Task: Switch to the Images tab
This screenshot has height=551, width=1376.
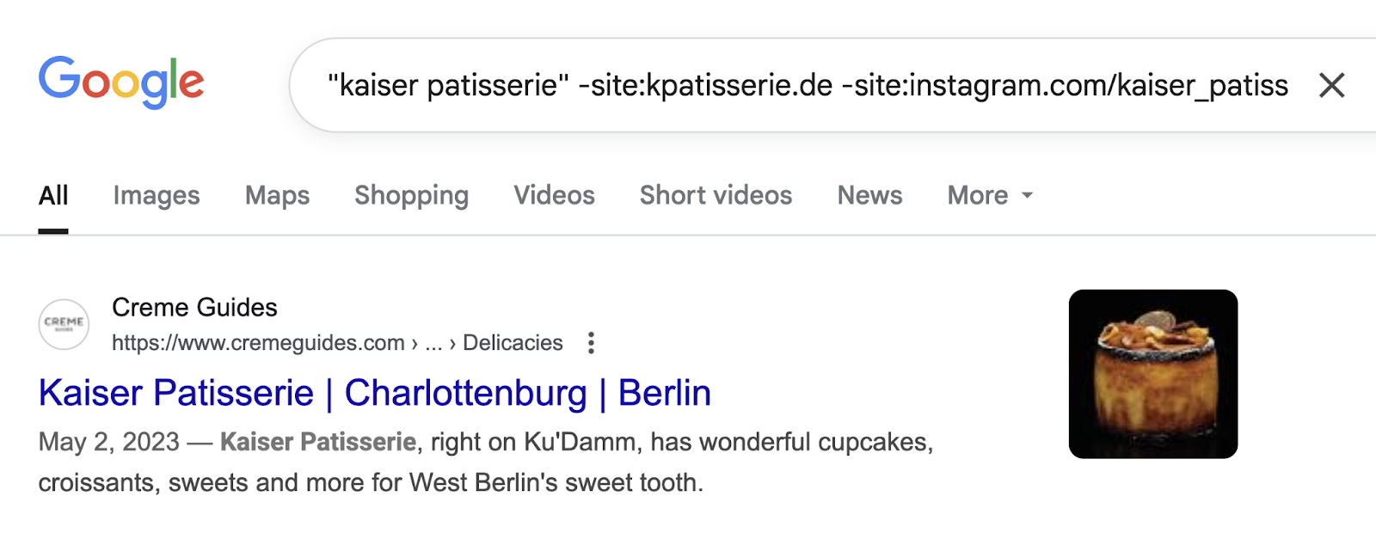Action: point(157,196)
